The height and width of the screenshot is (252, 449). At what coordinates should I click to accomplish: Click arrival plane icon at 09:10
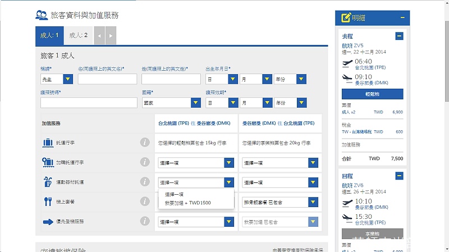coord(347,79)
